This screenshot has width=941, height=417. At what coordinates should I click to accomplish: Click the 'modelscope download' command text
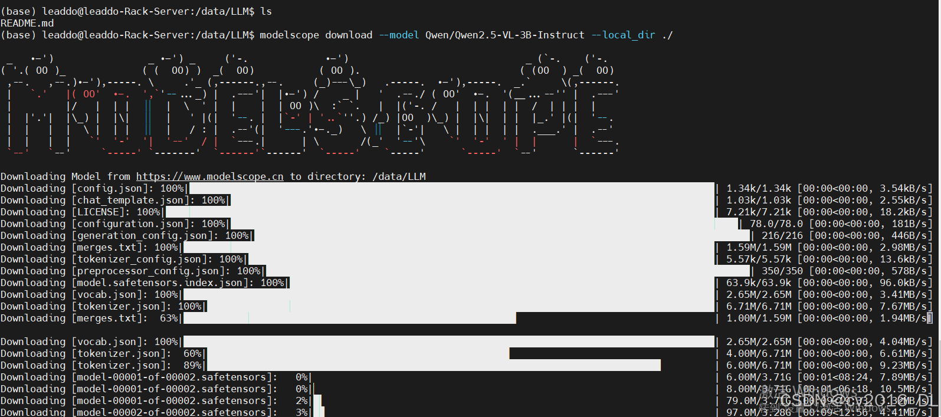coord(316,35)
